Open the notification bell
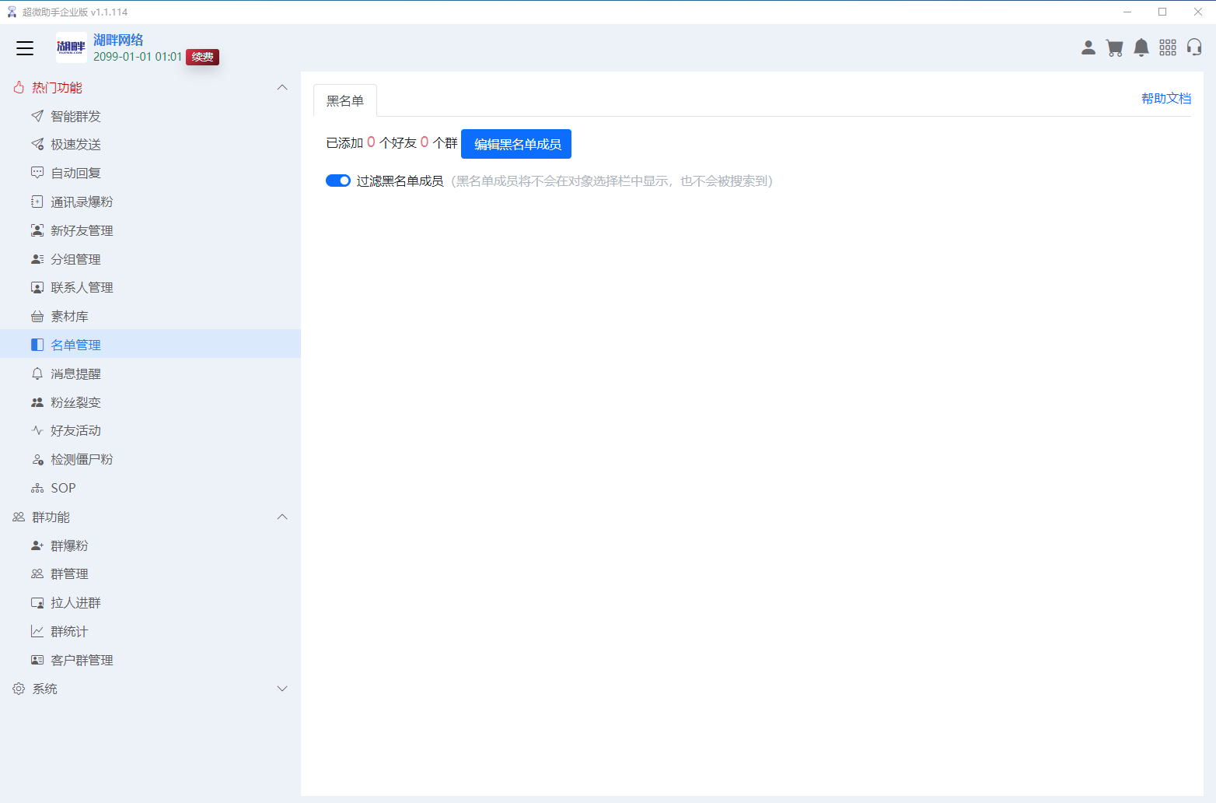The width and height of the screenshot is (1216, 803). pos(1141,47)
